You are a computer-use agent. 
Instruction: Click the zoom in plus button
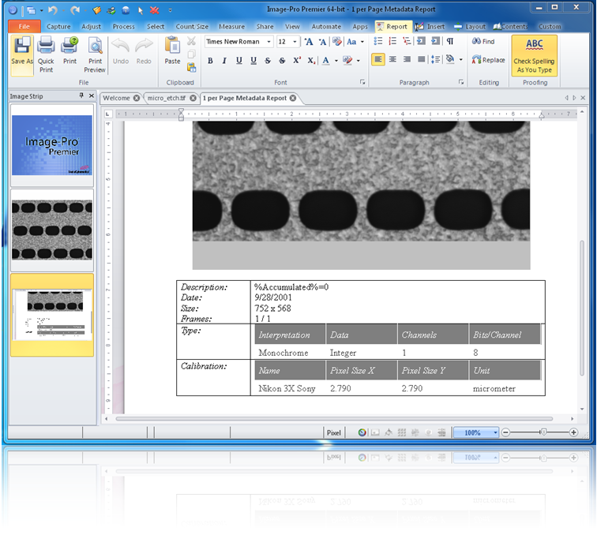(x=573, y=432)
